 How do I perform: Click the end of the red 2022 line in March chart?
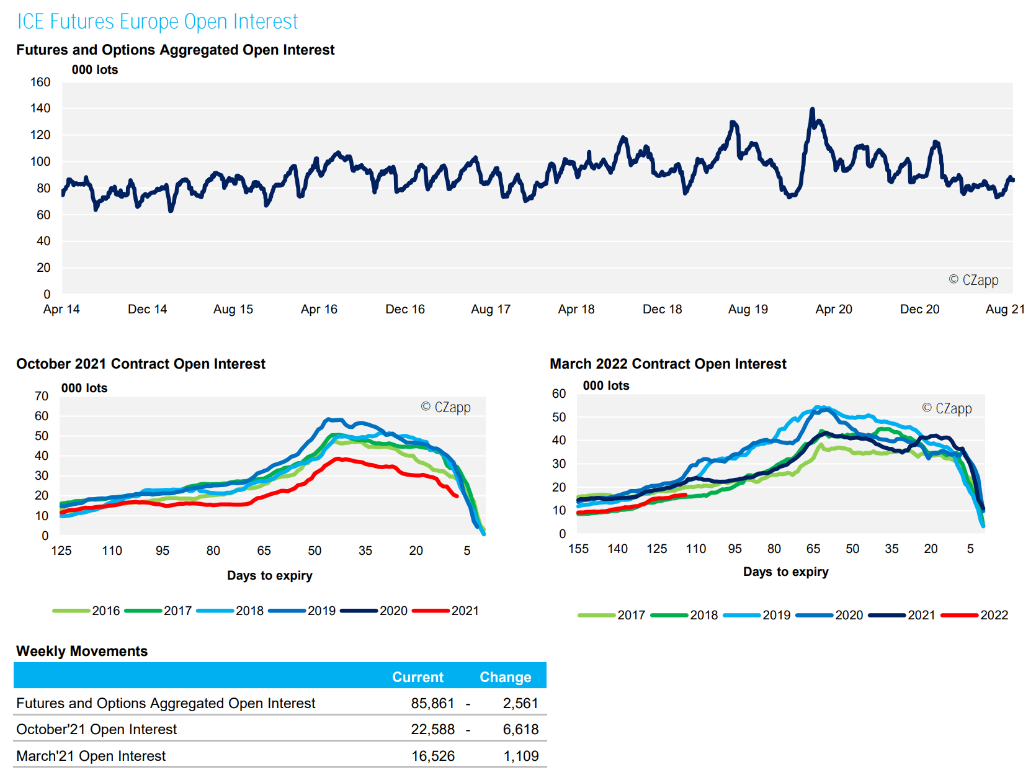click(x=685, y=495)
